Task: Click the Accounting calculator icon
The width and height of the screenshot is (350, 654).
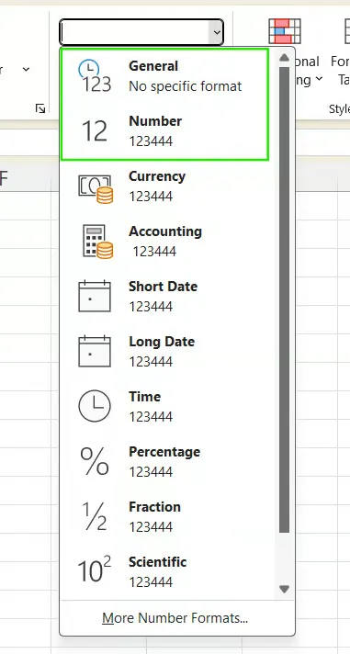Action: tap(97, 242)
